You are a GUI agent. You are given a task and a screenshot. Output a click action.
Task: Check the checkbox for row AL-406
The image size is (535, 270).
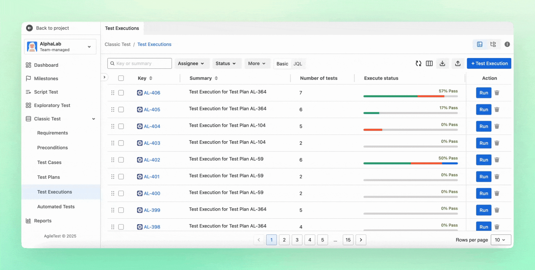point(121,93)
